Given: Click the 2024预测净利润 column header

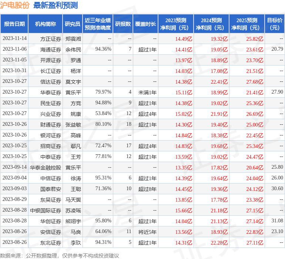Looking at the screenshot, I should 211,24.
